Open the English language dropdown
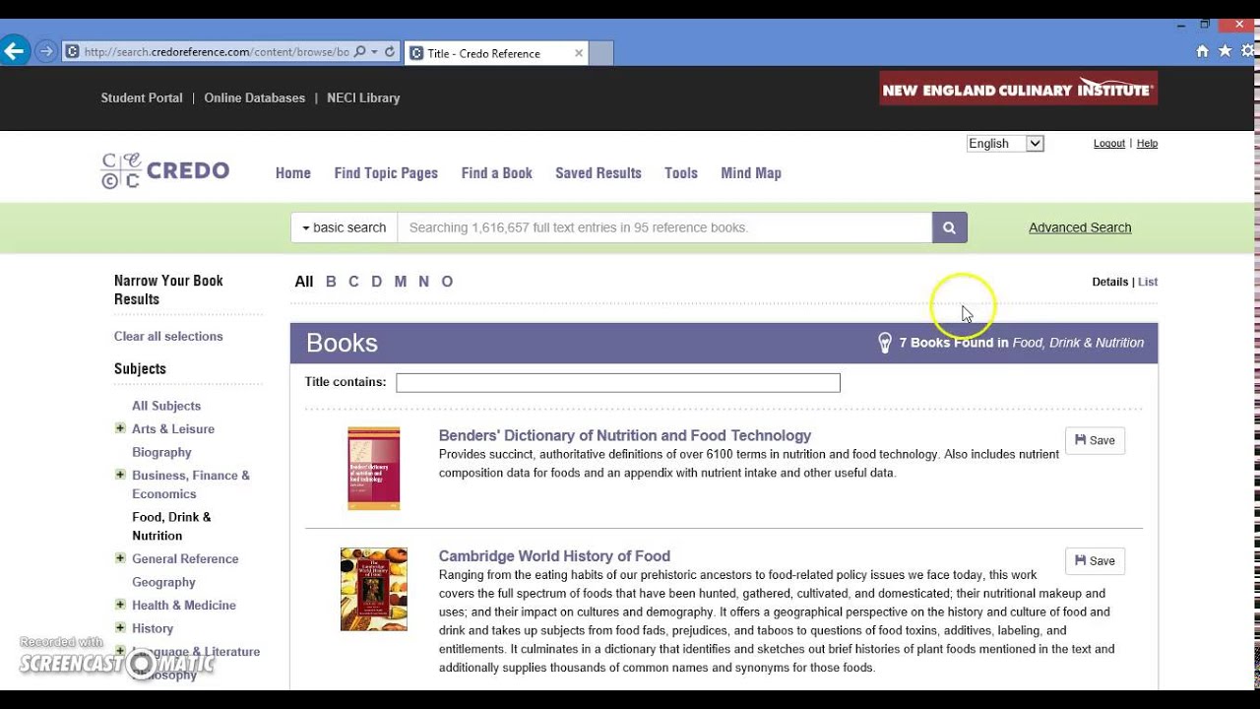 coord(1004,144)
